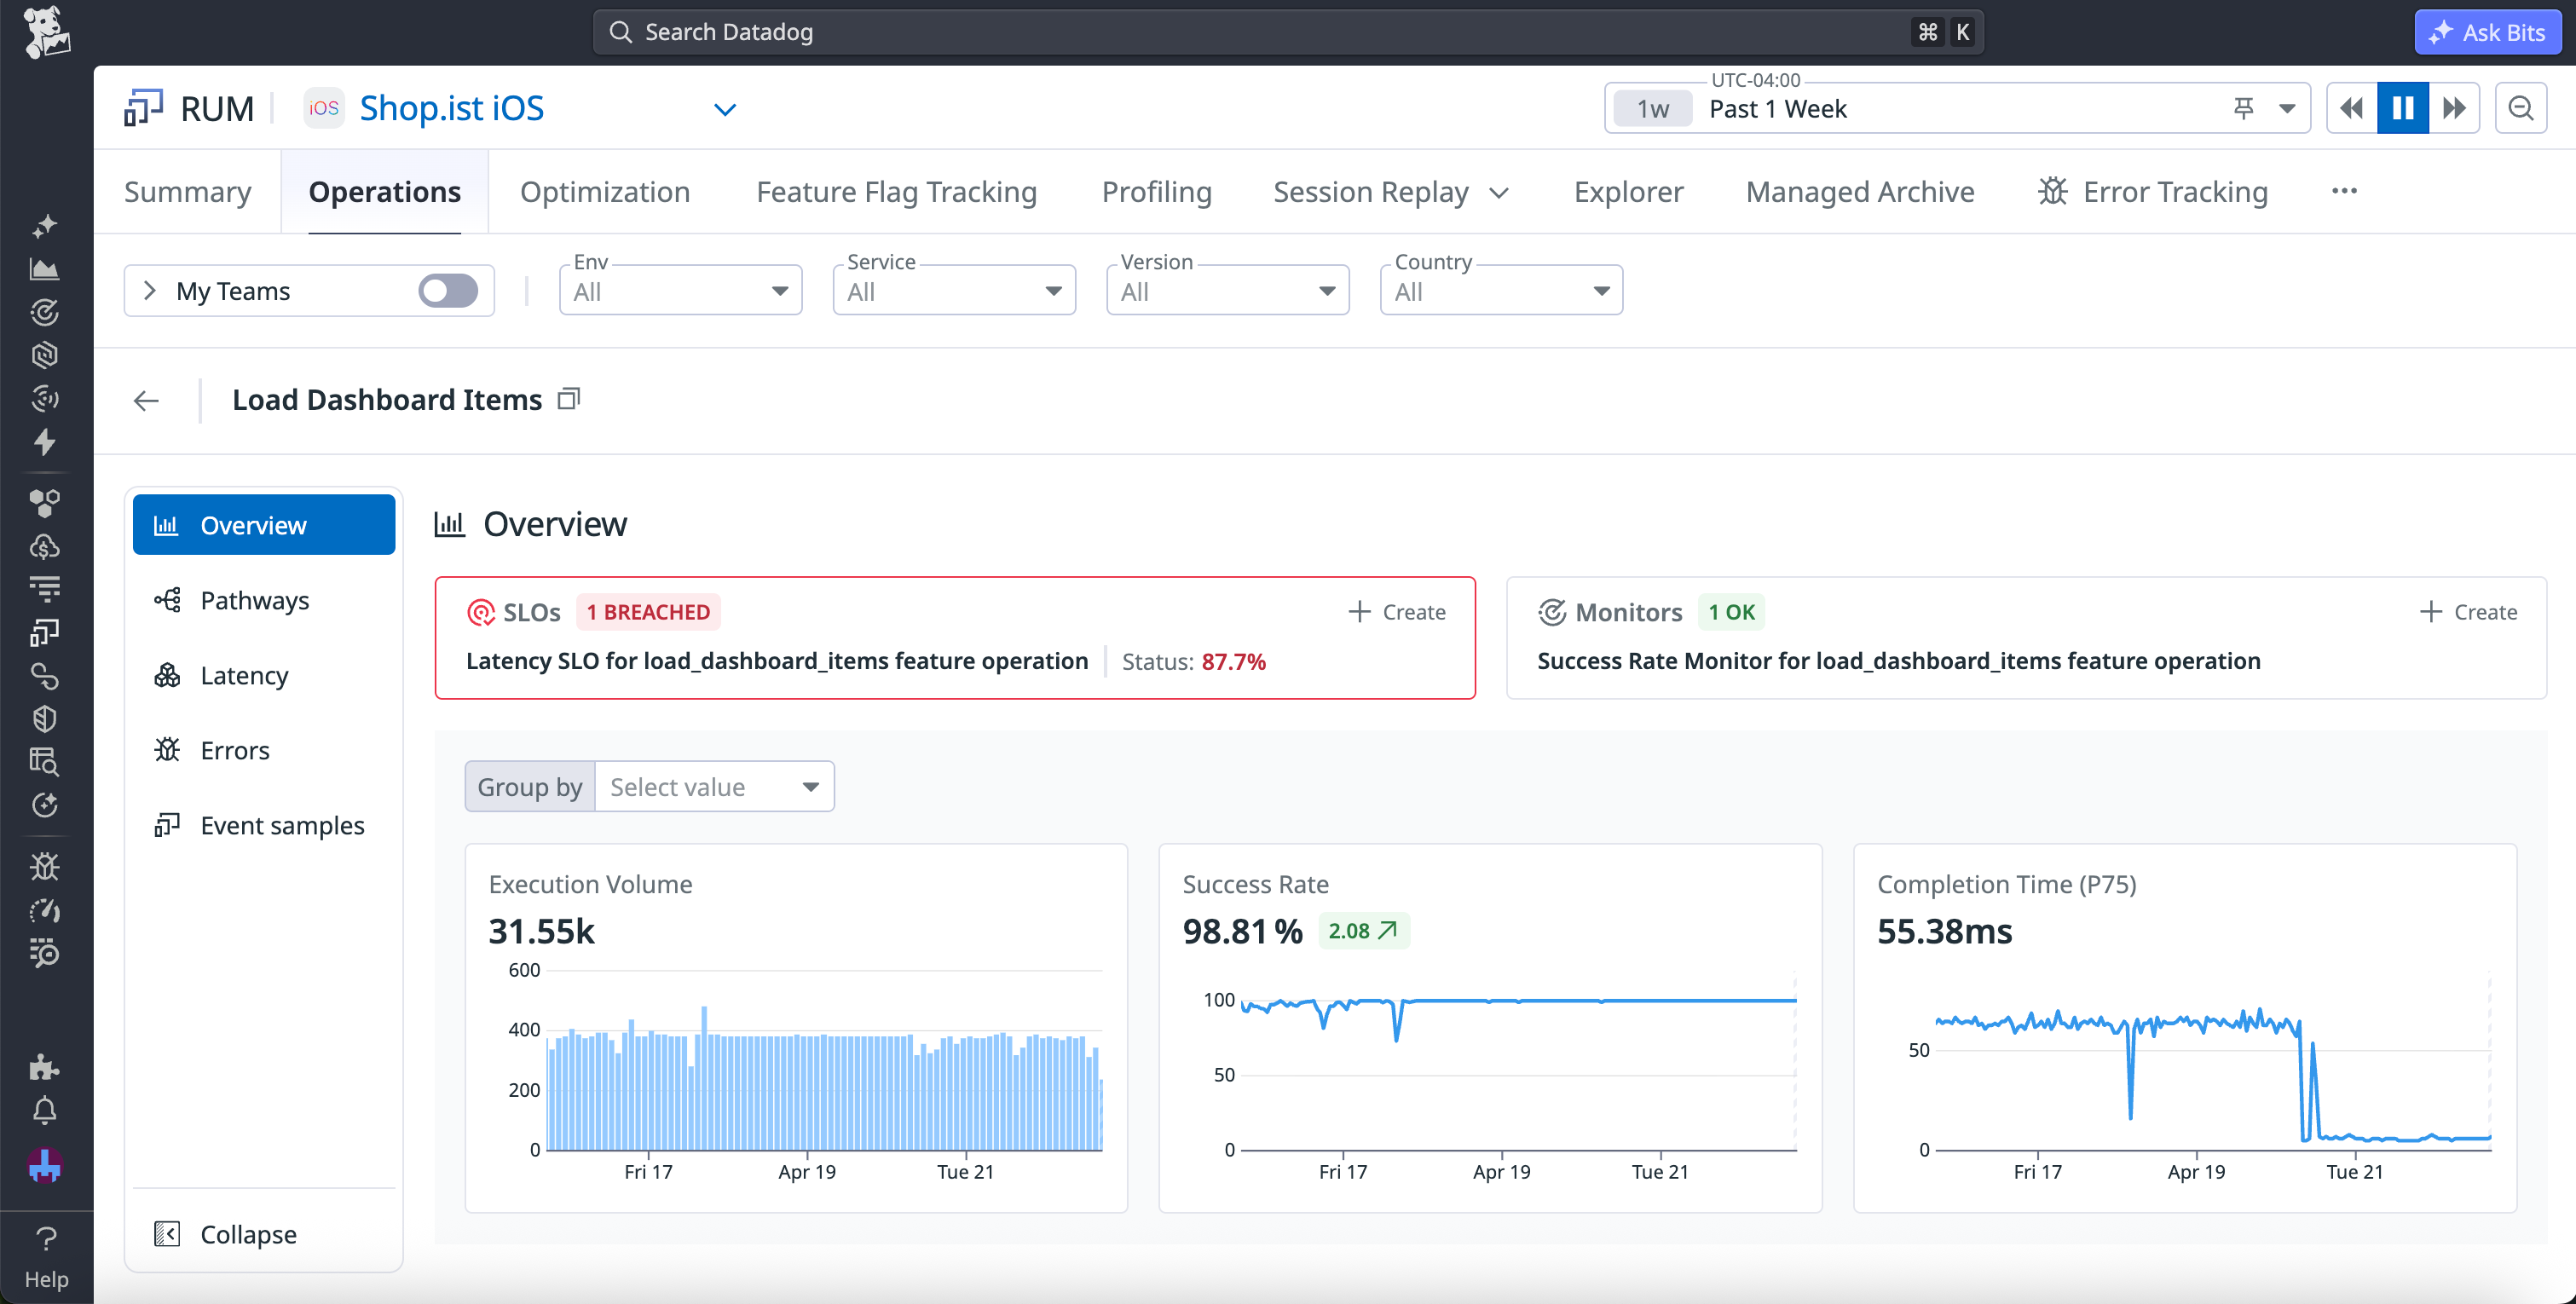
Task: Open Infrastructure hexagons icon in sidebar
Action: point(44,503)
